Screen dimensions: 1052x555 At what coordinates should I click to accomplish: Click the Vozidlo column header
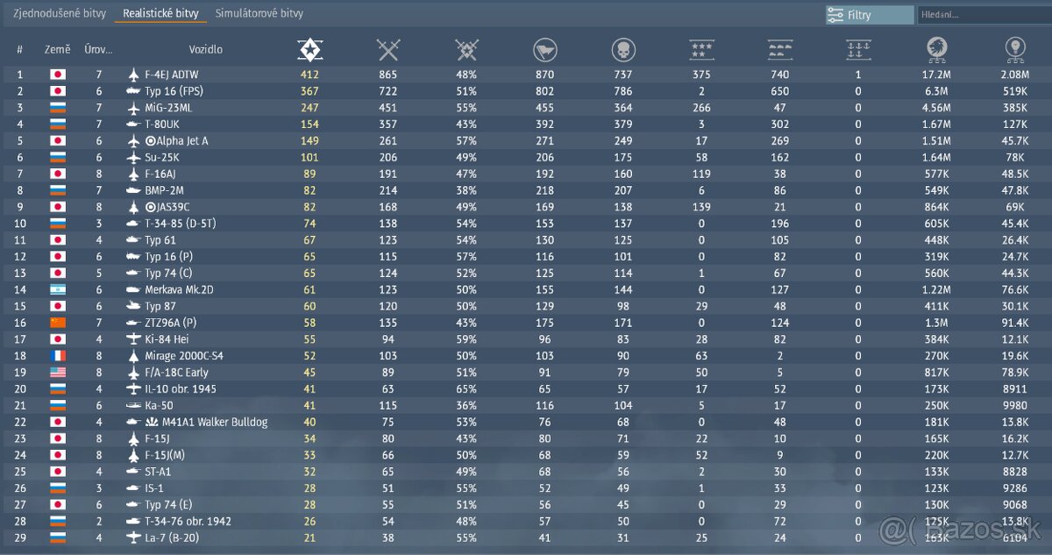(x=206, y=50)
